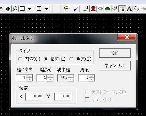Select the green ellipse pad tool
Image resolution: width=146 pixels, height=116 pixels.
pos(107,9)
